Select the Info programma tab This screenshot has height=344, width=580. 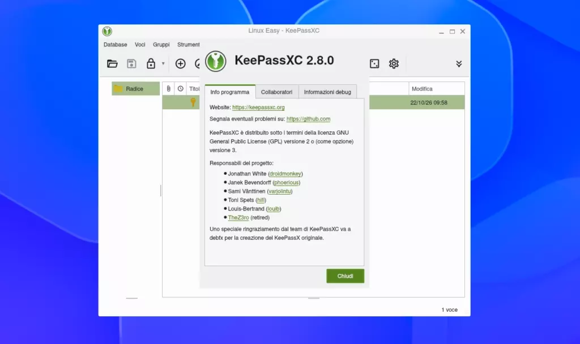tap(230, 92)
